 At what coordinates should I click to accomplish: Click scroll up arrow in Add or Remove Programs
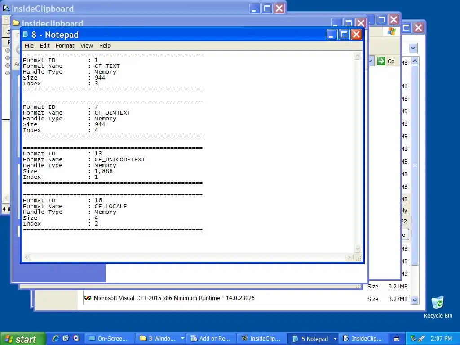pos(415,61)
